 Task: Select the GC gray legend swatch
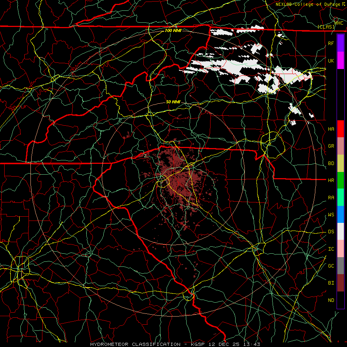click(x=340, y=266)
